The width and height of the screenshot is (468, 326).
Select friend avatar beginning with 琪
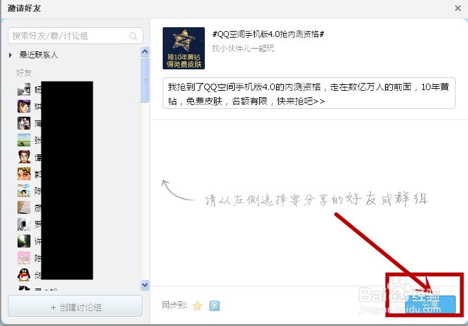[24, 106]
